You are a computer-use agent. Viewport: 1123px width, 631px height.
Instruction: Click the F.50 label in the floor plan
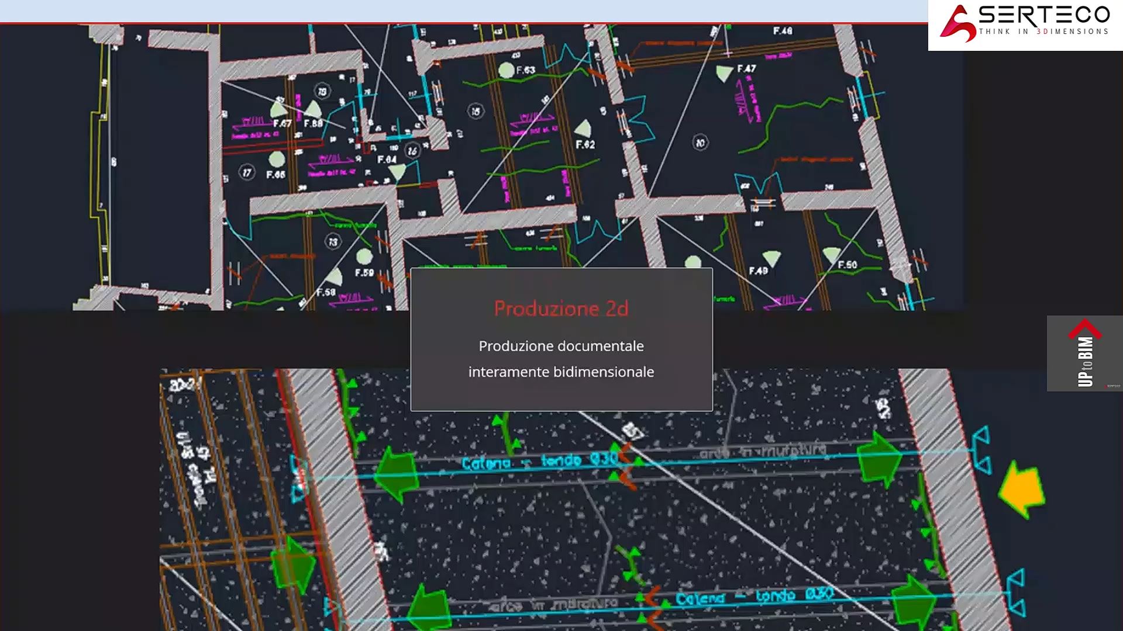(x=848, y=265)
